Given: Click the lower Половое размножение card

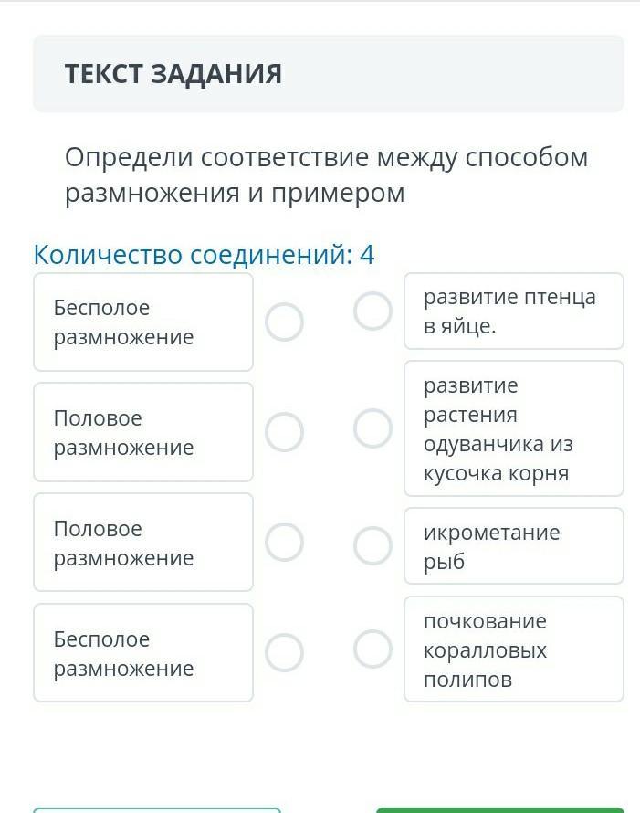Looking at the screenshot, I should pyautogui.click(x=143, y=543).
